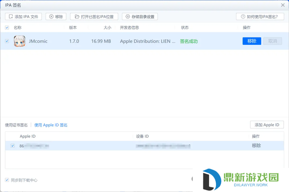This screenshot has height=192, width=289.
Task: Toggle 同步到下载中心 checkbox
Action: click(7, 180)
